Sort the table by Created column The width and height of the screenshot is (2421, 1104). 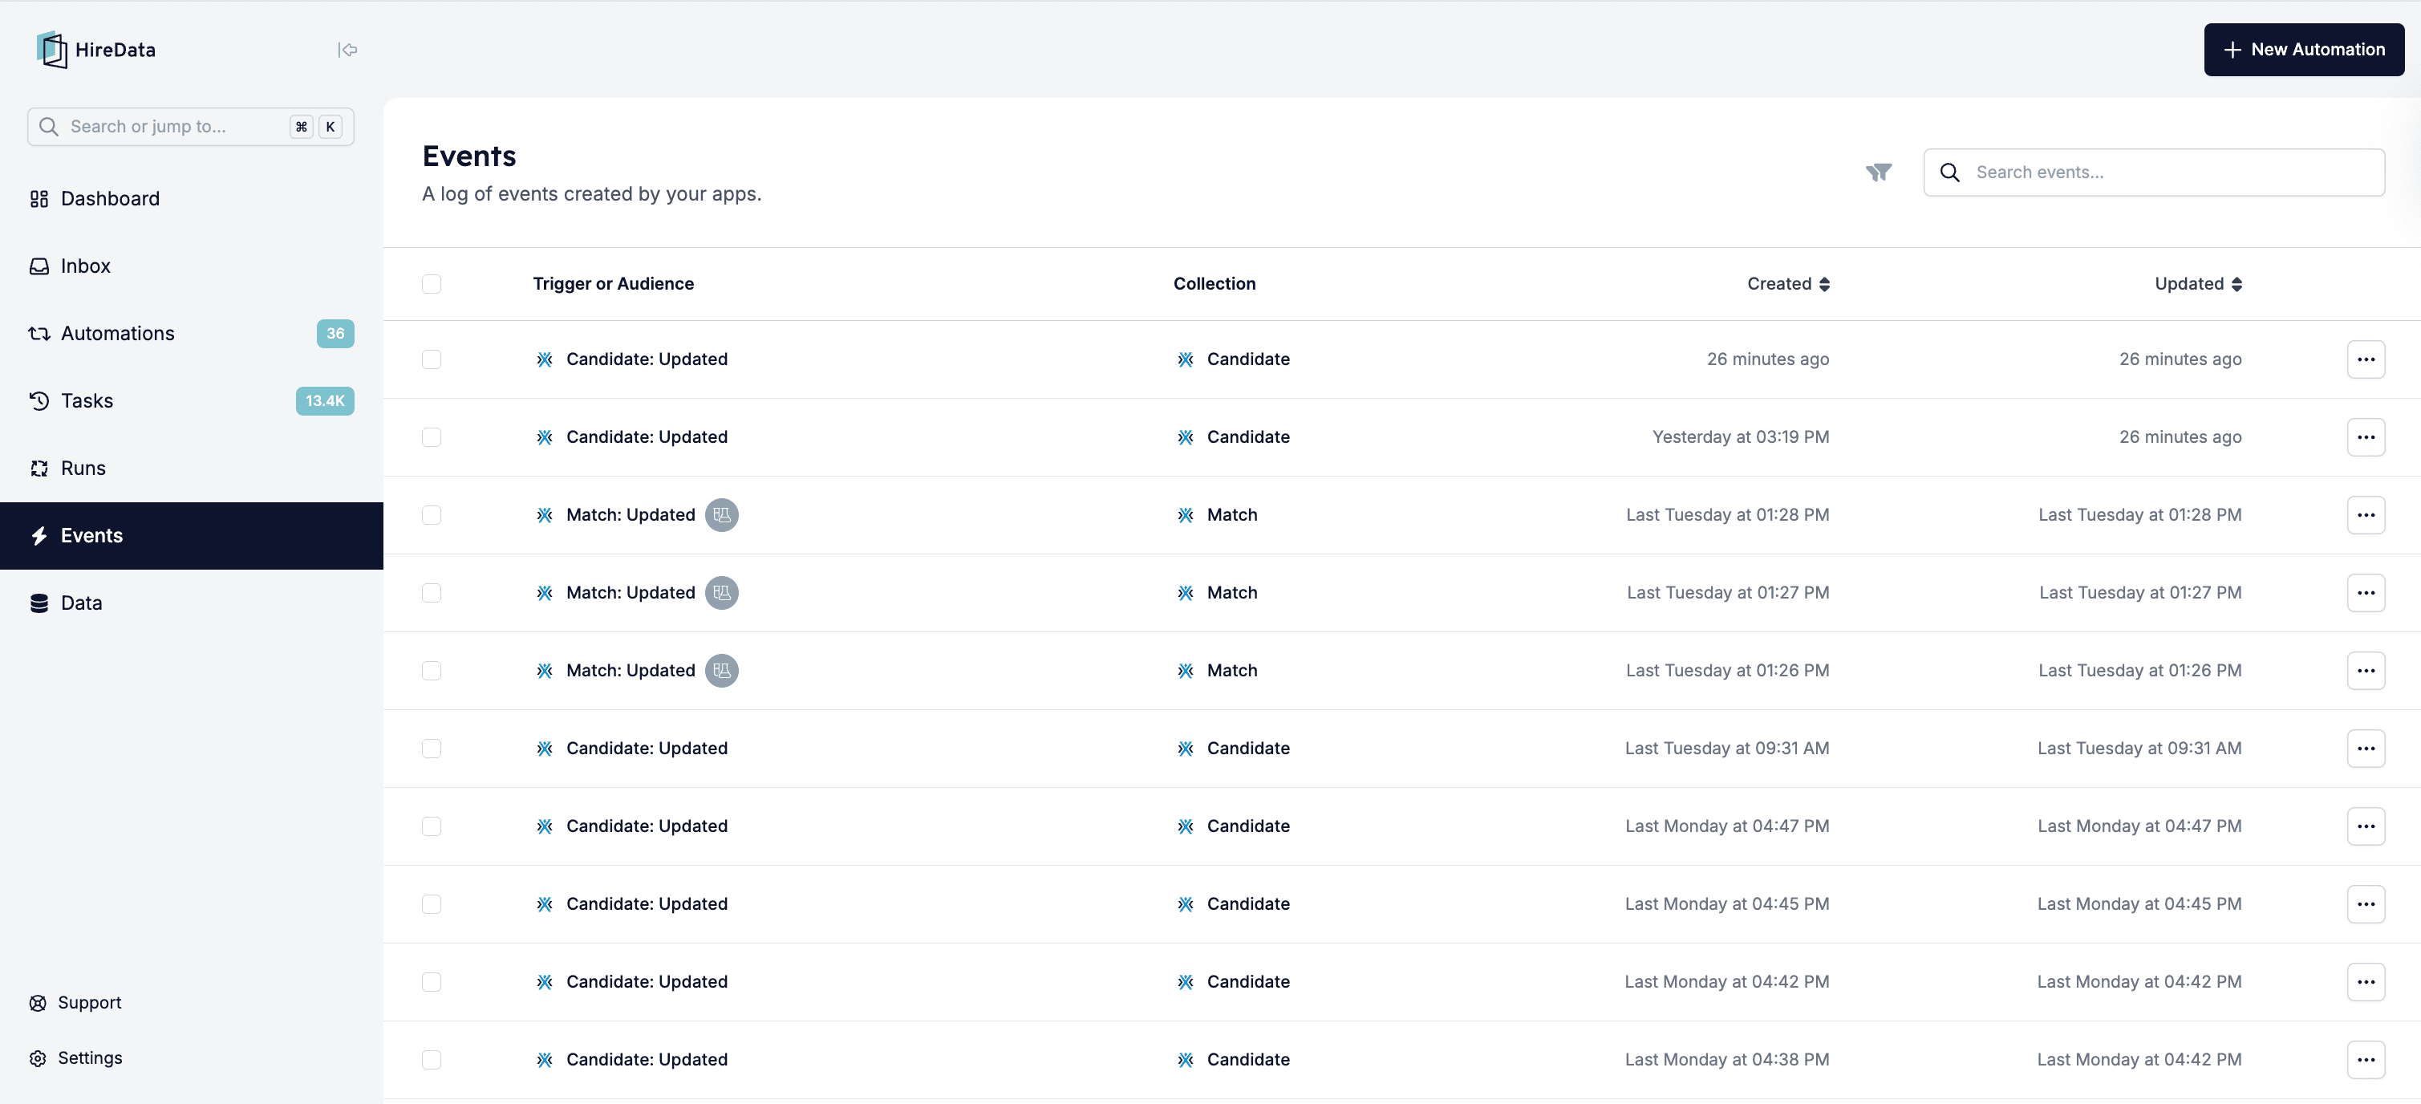pos(1787,284)
